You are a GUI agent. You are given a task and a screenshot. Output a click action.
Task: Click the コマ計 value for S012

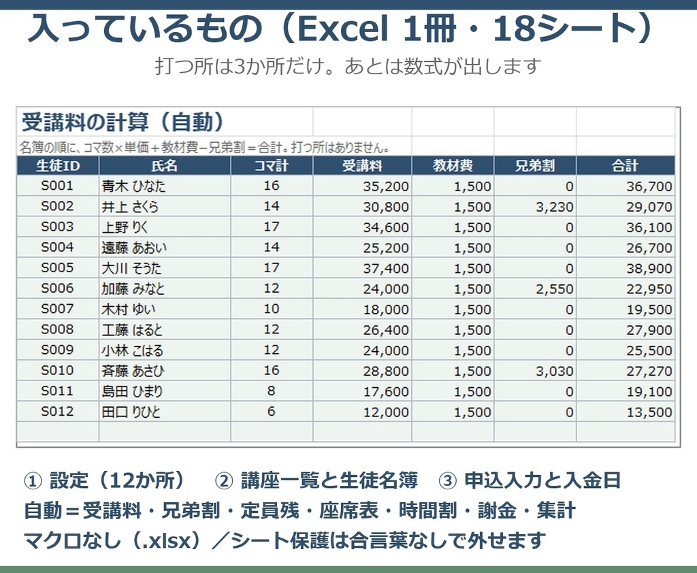(x=272, y=411)
